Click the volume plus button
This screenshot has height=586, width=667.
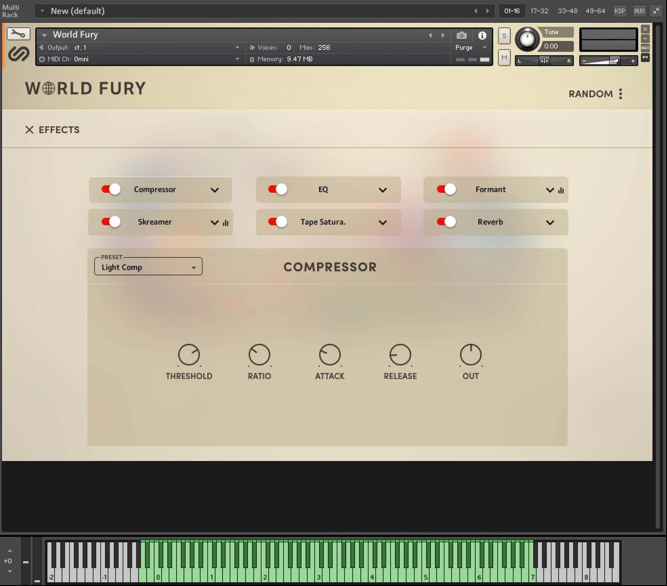pyautogui.click(x=633, y=61)
